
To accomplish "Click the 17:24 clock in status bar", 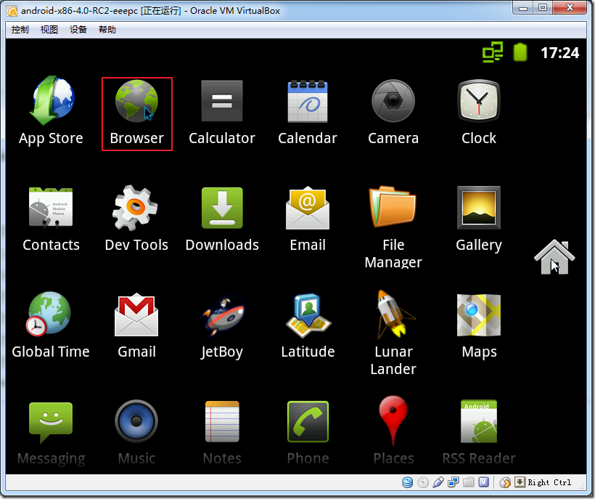I will click(559, 53).
